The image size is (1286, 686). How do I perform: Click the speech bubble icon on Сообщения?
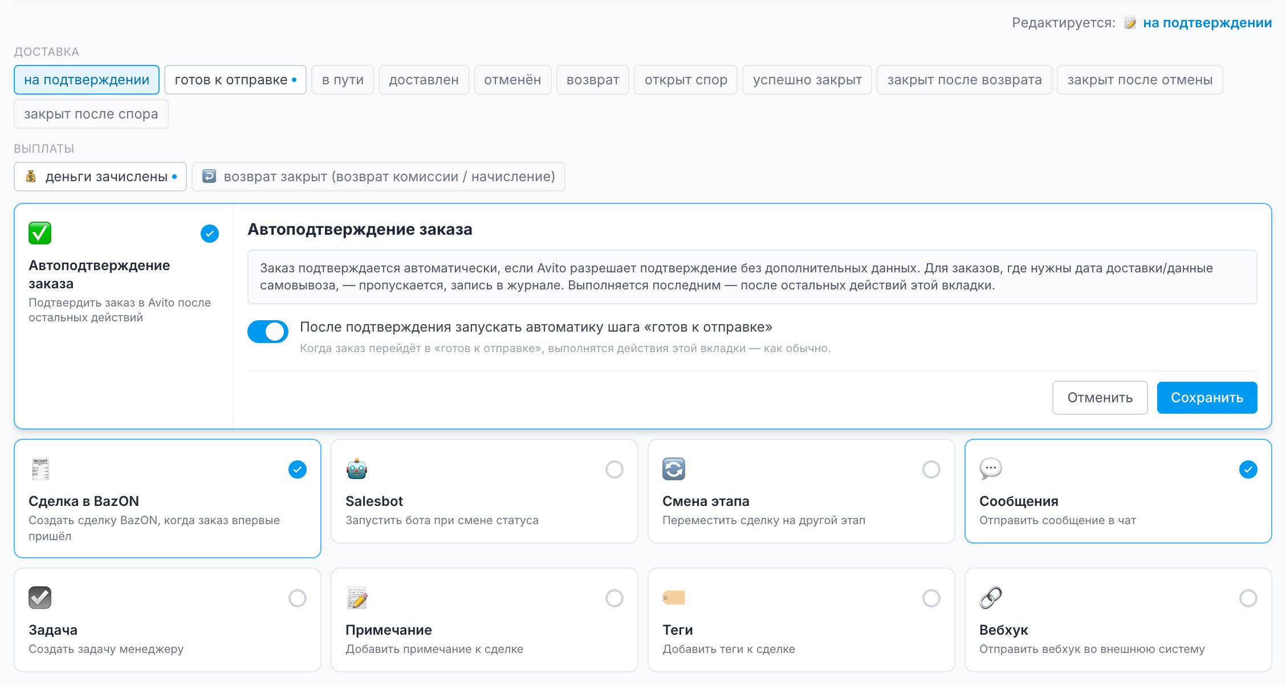click(991, 469)
